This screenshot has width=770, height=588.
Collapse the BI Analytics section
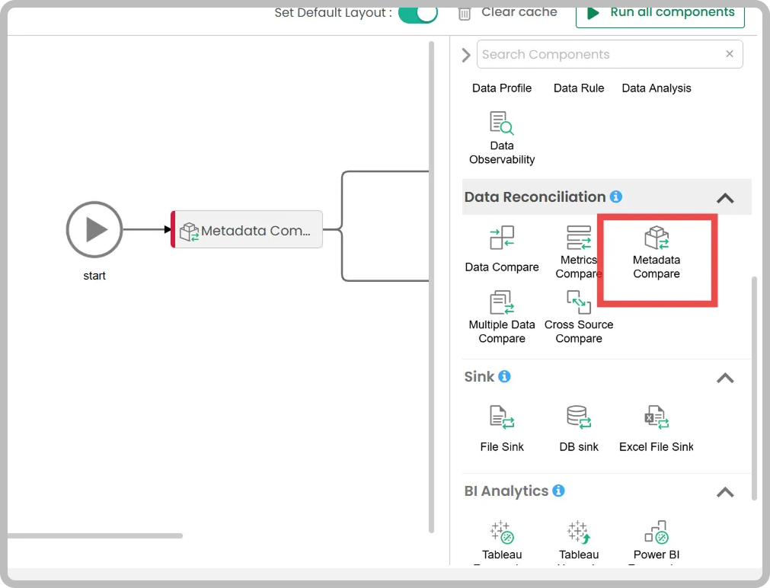tap(725, 492)
